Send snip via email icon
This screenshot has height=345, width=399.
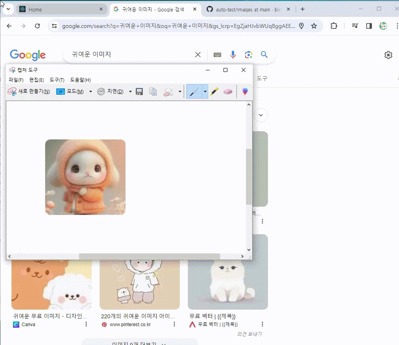click(x=168, y=92)
